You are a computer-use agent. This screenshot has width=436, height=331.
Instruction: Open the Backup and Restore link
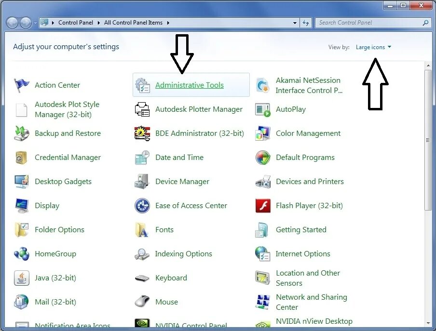coord(68,133)
